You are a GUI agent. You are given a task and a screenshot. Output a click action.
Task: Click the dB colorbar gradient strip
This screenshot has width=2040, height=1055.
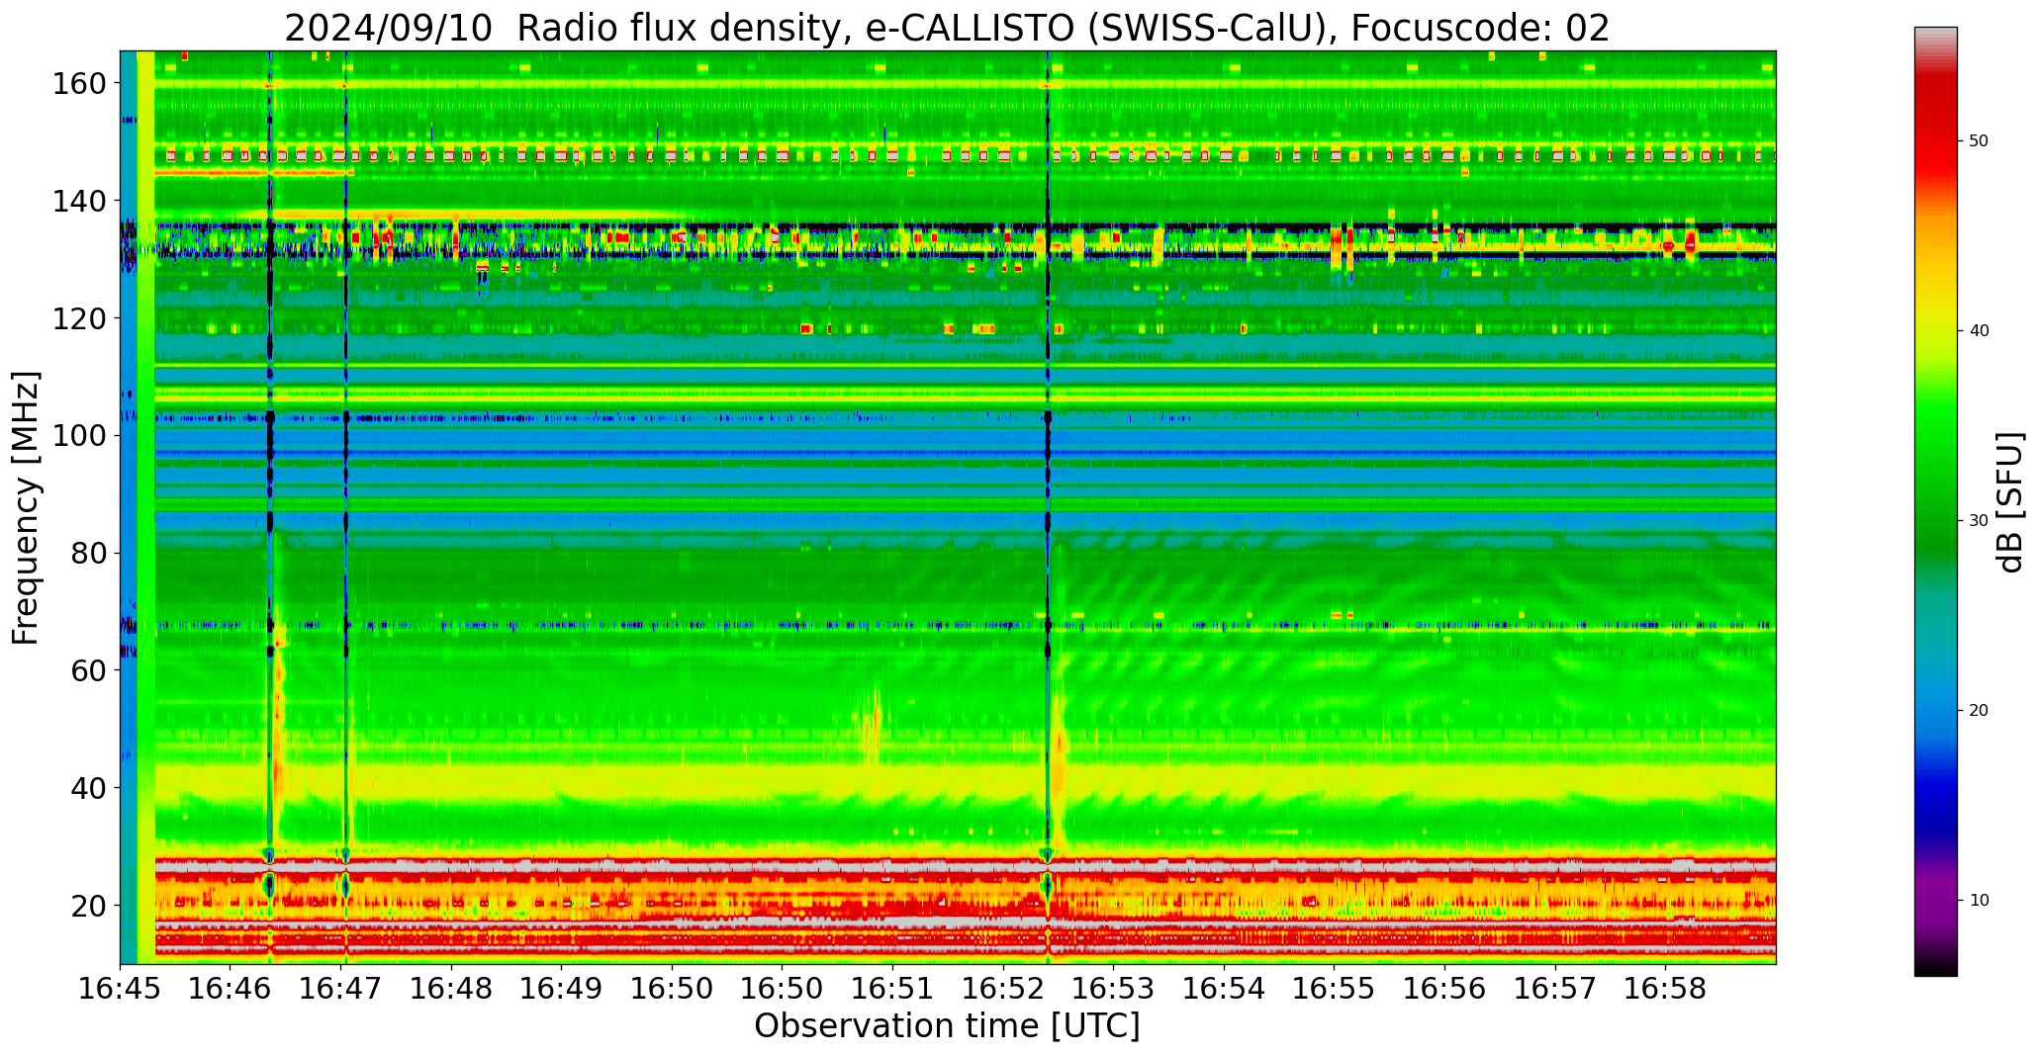[x=1935, y=501]
